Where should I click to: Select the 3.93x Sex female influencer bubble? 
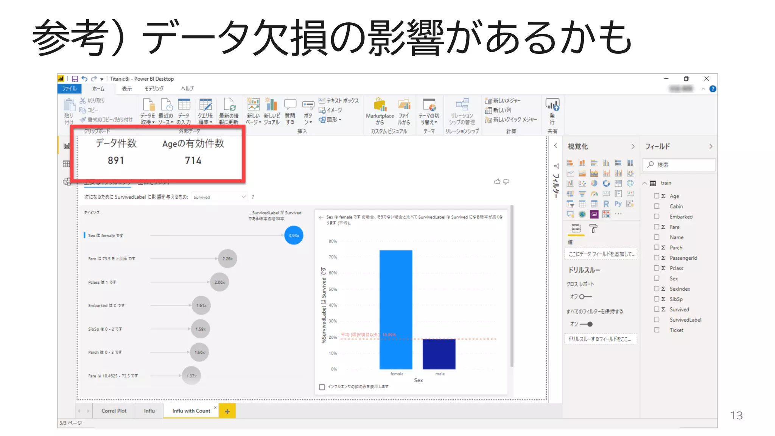294,235
